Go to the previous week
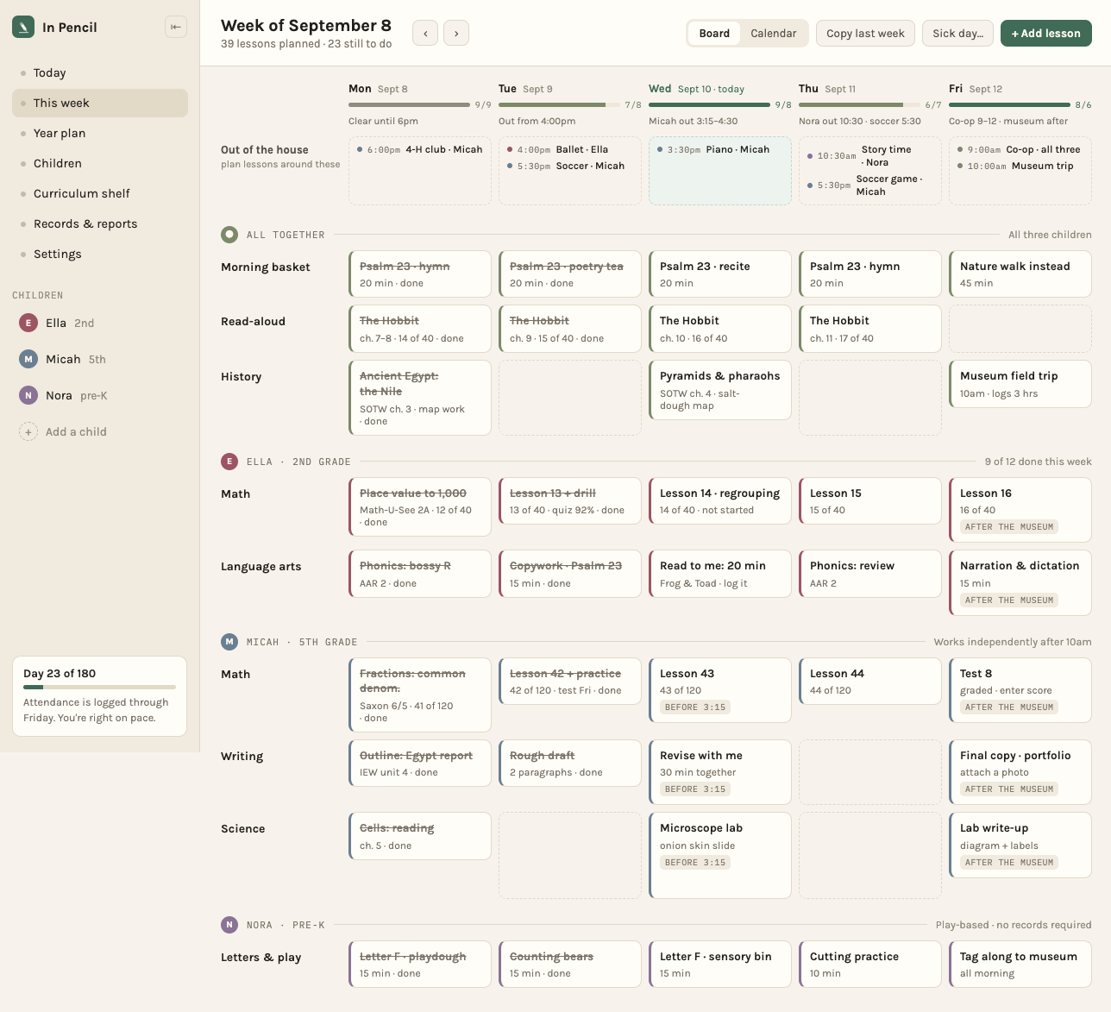Image resolution: width=1111 pixels, height=1012 pixels. click(425, 33)
